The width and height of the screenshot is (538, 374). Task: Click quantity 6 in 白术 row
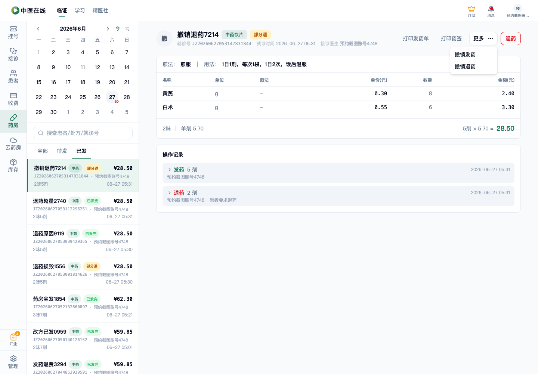point(430,107)
